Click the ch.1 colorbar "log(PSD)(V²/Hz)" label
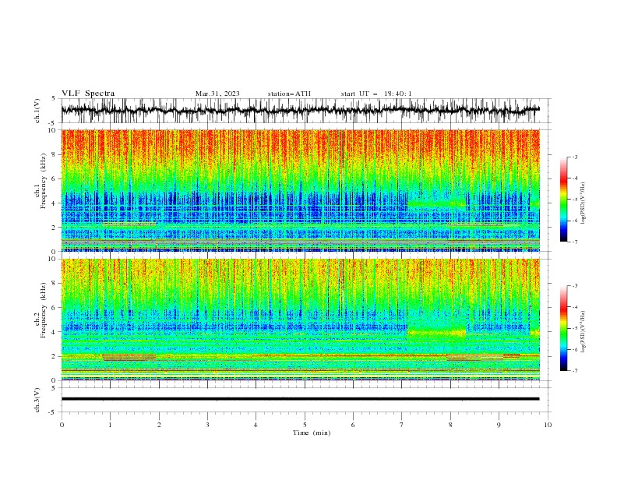The height and width of the screenshot is (477, 617). pos(584,203)
